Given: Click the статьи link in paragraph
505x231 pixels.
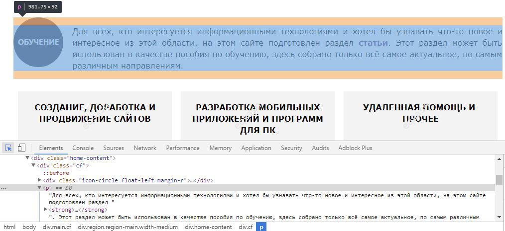Looking at the screenshot, I should (x=373, y=43).
